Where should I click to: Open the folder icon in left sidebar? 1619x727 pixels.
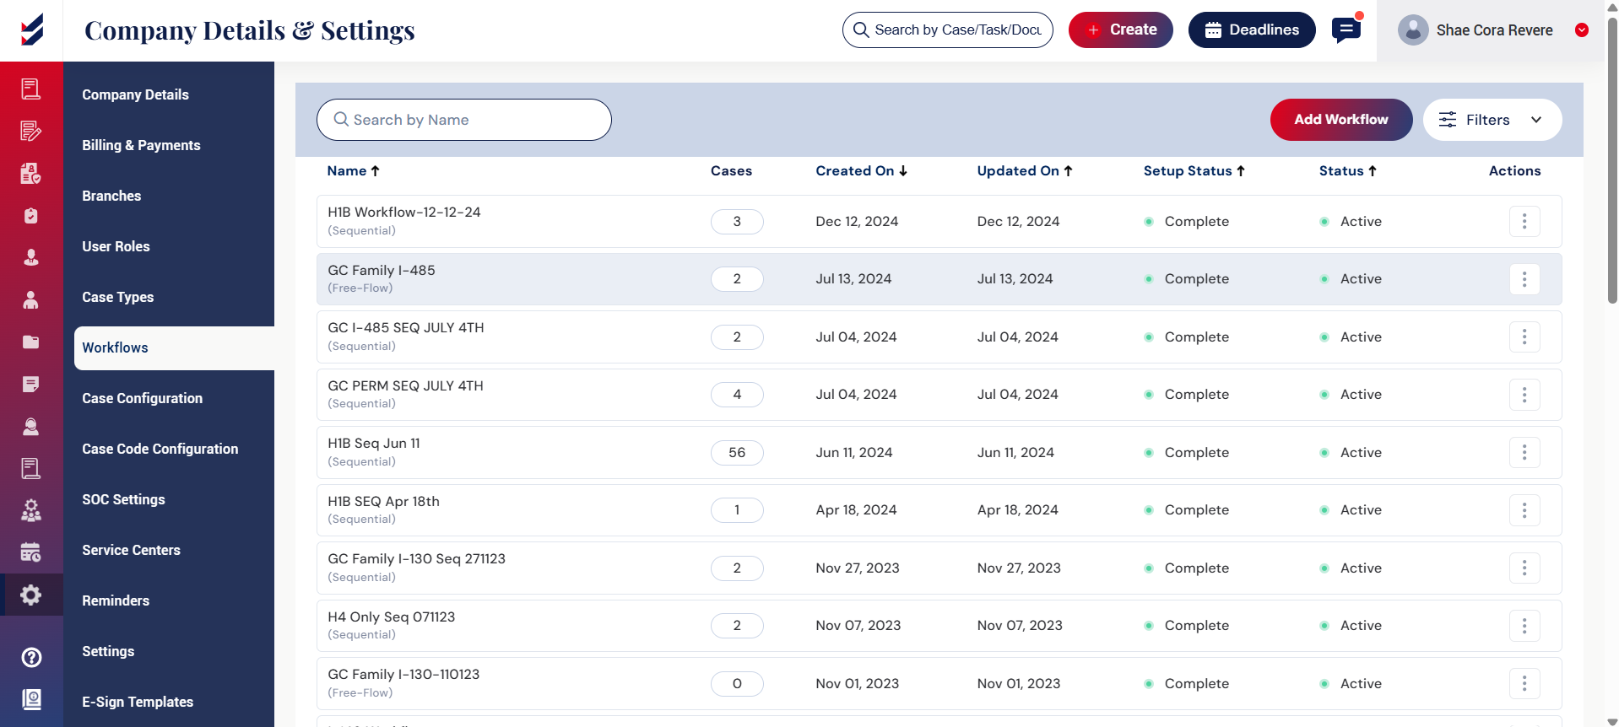[31, 342]
